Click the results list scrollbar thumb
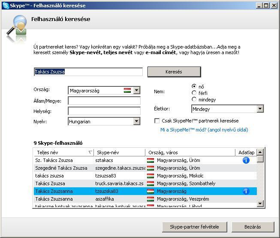The image size is (280, 238). [x=260, y=159]
